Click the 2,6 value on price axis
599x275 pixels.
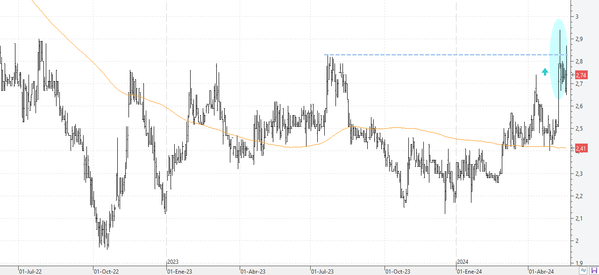579,106
